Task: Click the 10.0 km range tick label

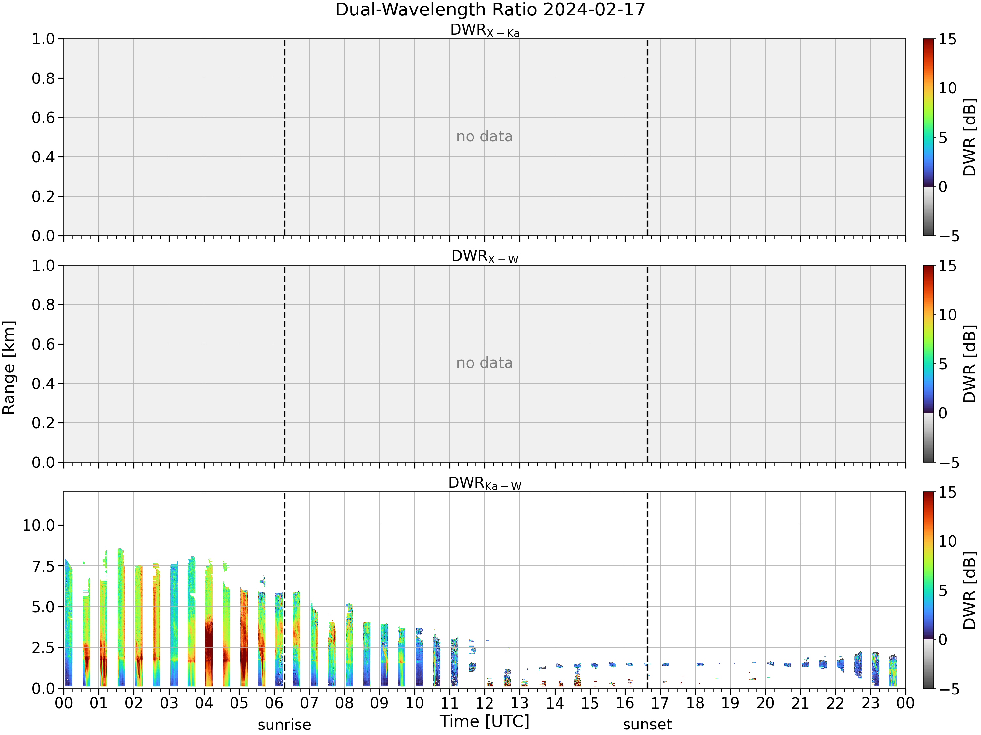Action: (39, 525)
